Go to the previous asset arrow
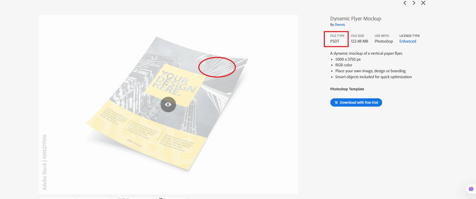Screen dimensions: 476x199 [405, 3]
